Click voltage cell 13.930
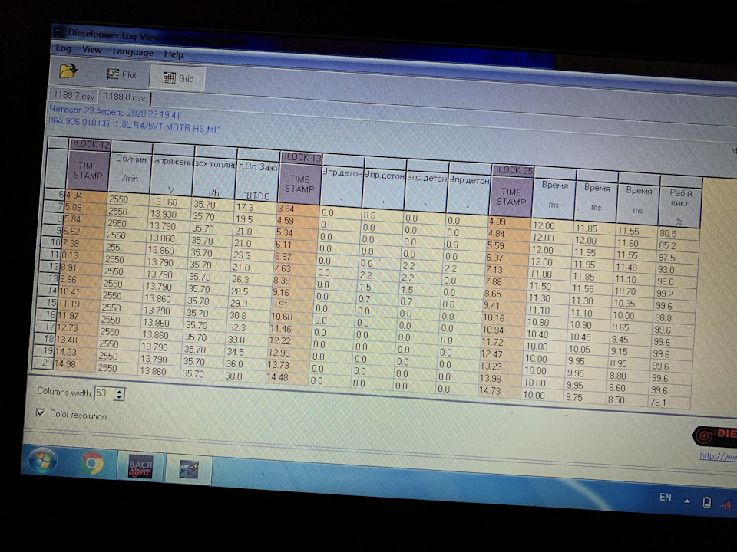737x552 pixels. coord(170,214)
